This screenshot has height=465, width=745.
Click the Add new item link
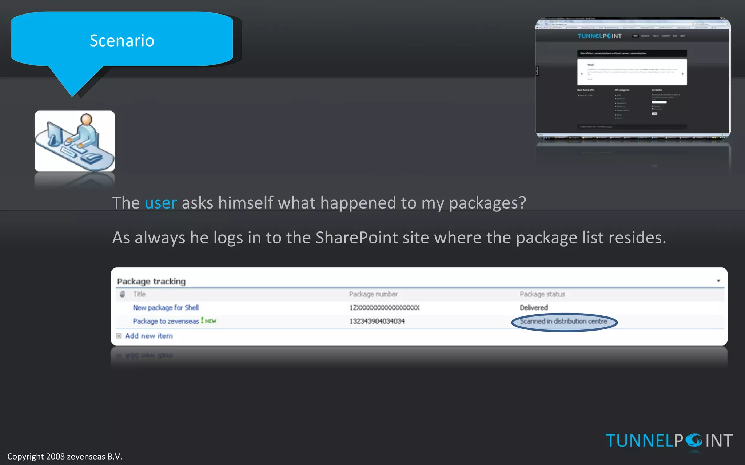149,336
